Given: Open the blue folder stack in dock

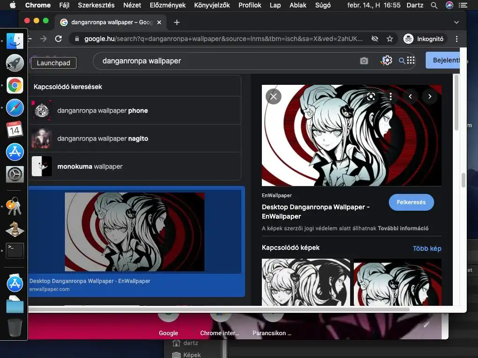Looking at the screenshot, I should [x=14, y=305].
